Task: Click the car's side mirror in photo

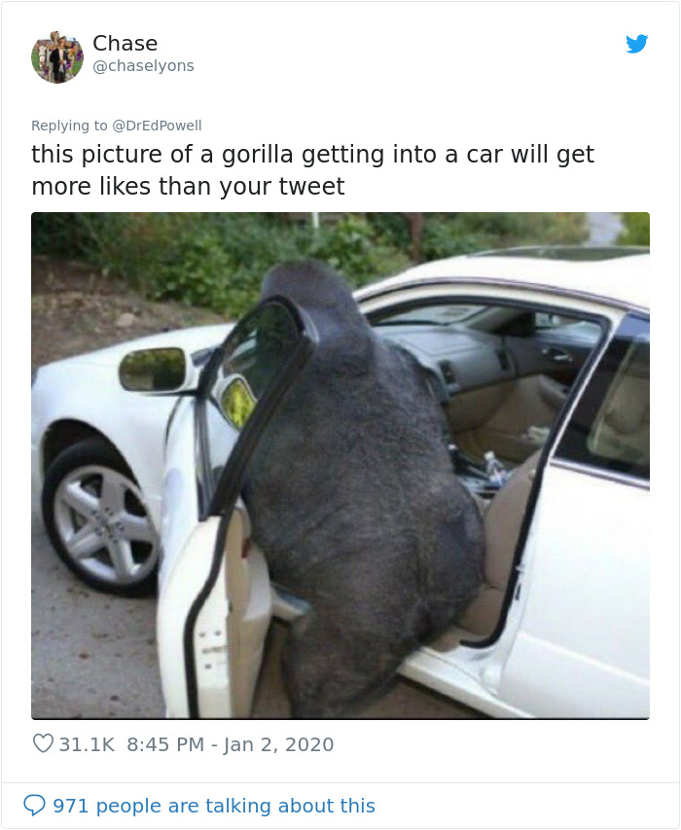Action: tap(154, 370)
